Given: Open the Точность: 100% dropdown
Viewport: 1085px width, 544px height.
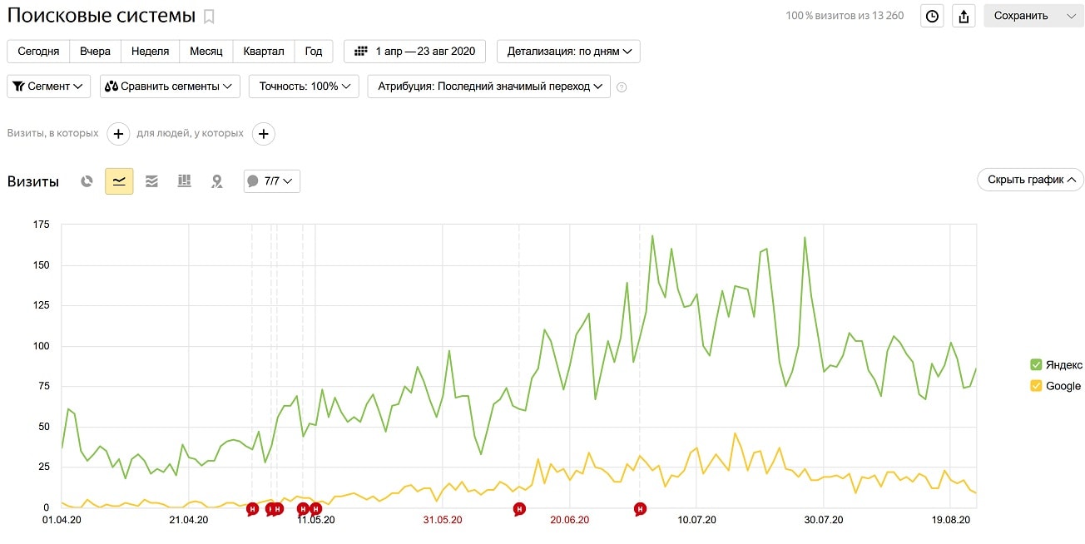Looking at the screenshot, I should tap(304, 87).
